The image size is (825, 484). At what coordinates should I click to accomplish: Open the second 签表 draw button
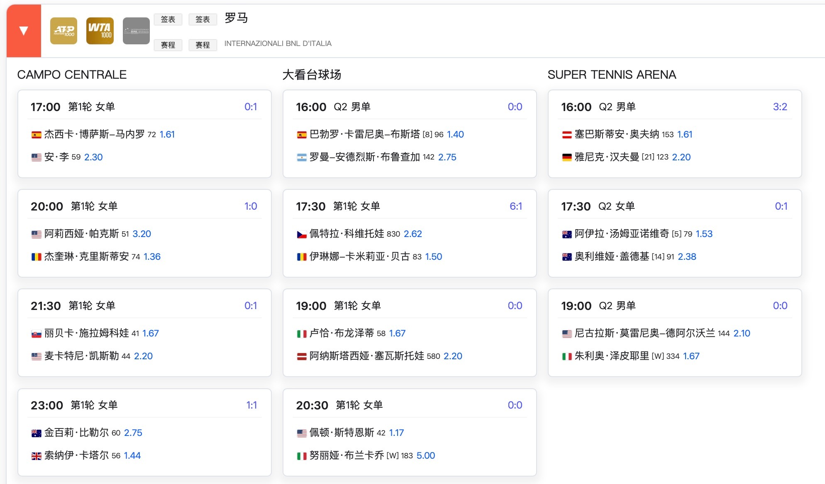tap(203, 19)
